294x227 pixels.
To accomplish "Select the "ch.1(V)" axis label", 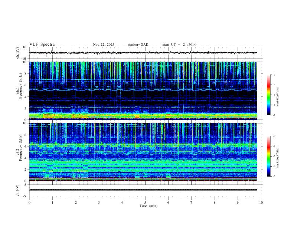I will (18, 53).
